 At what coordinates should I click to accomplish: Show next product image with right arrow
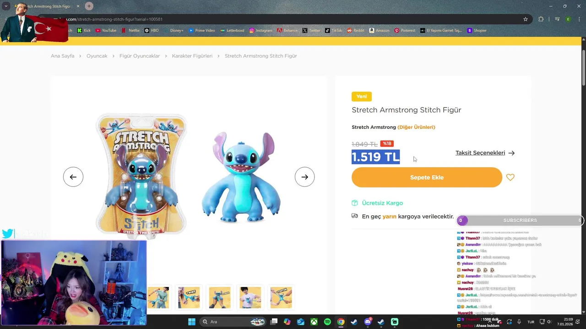pos(305,177)
